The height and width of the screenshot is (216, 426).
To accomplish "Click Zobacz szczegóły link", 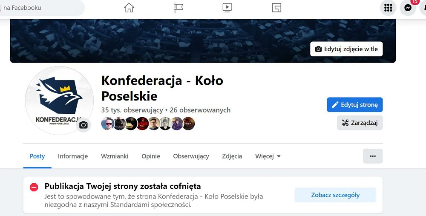I will tap(336, 195).
